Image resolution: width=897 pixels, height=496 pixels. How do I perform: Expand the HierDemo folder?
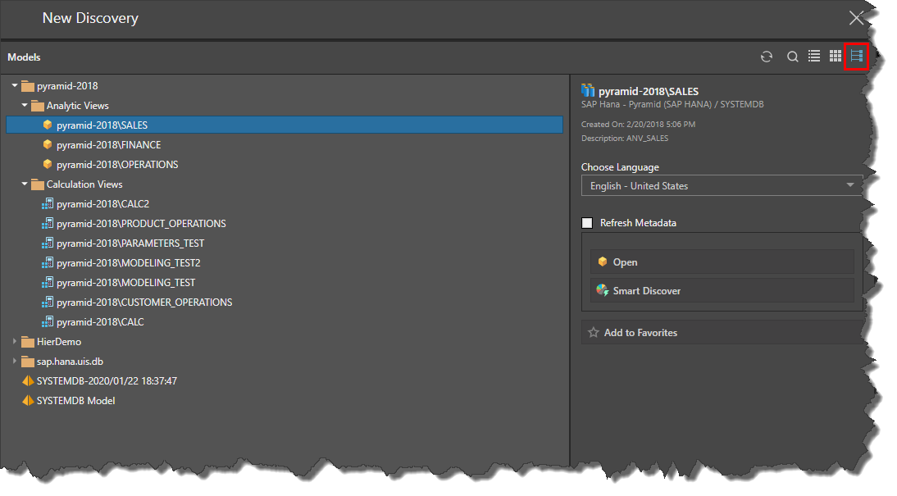point(15,342)
